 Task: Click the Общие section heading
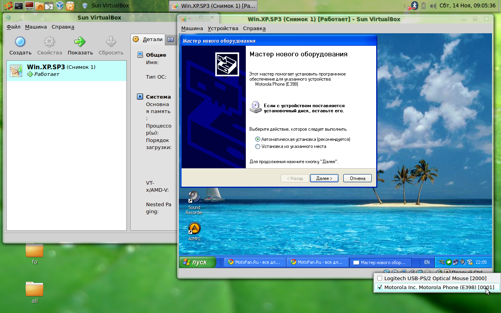[x=156, y=55]
